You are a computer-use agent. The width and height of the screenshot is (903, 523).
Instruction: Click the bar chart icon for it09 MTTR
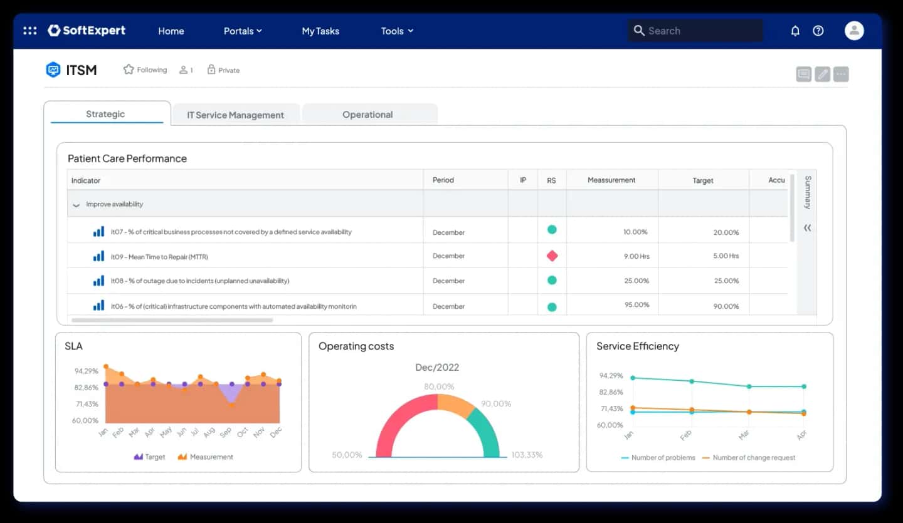(x=98, y=256)
